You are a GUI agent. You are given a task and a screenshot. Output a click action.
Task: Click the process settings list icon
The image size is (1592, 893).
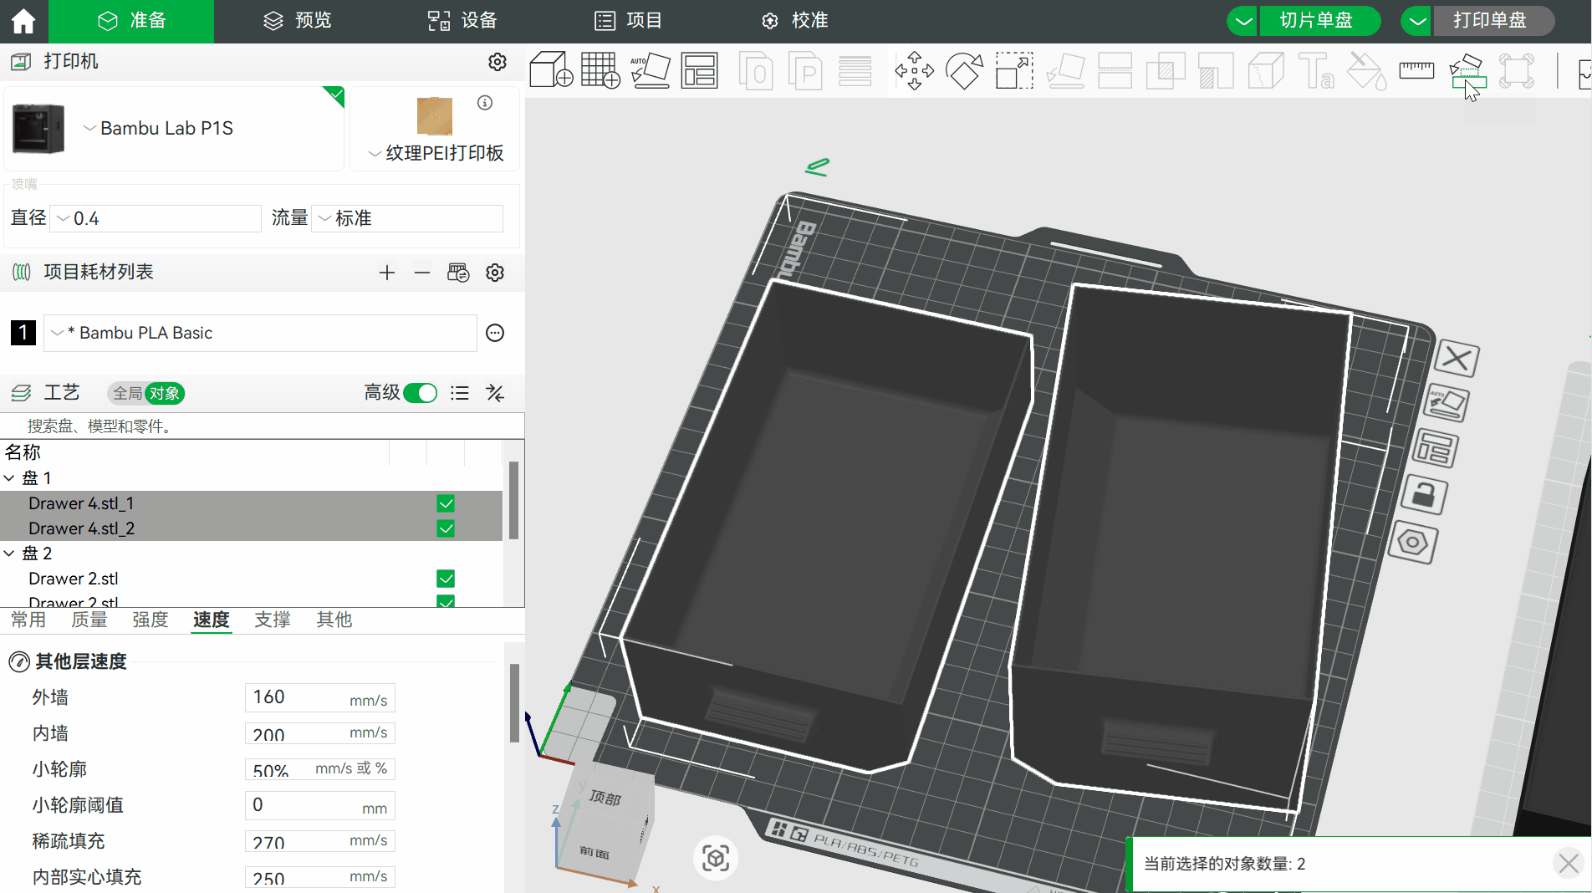click(460, 393)
